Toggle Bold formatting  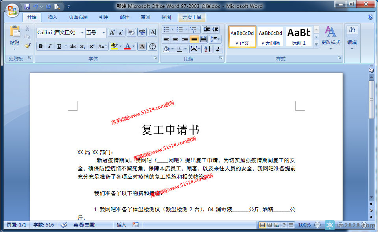[x=41, y=46]
